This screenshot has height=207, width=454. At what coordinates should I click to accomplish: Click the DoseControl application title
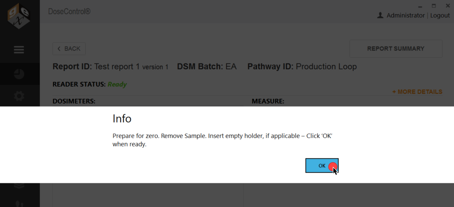[69, 12]
